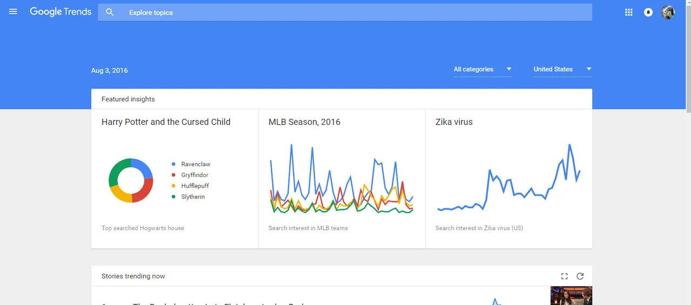
Task: Click the search magnifier icon
Action: click(x=110, y=12)
